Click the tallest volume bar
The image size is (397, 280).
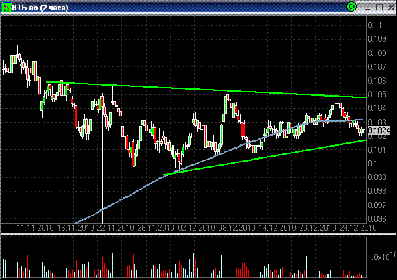226,259
